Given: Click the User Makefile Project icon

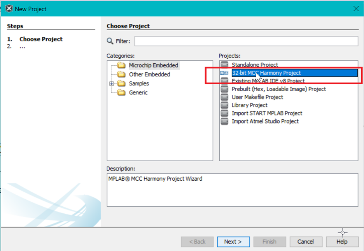Looking at the screenshot, I should (x=224, y=97).
